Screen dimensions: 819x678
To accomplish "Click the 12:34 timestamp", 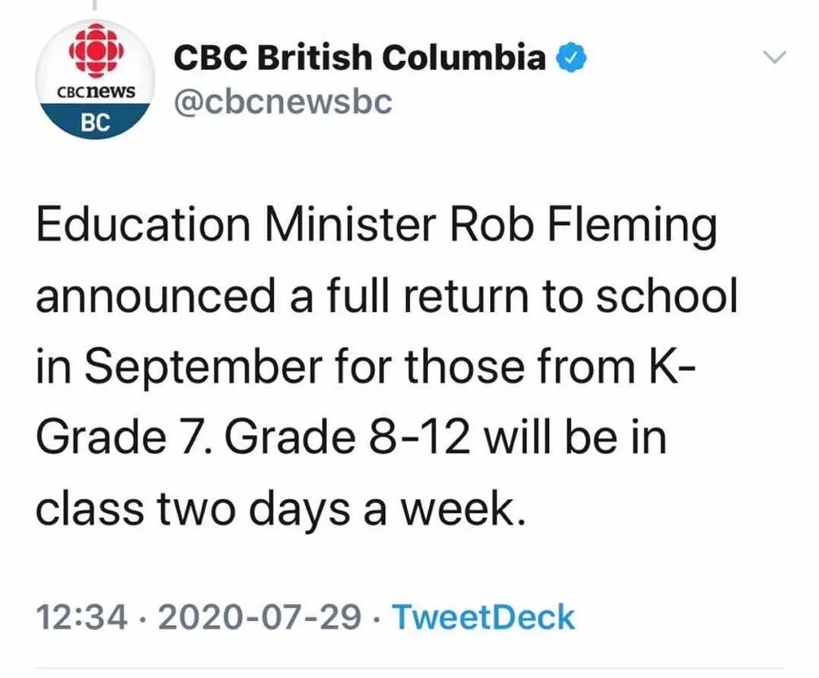I will click(81, 616).
